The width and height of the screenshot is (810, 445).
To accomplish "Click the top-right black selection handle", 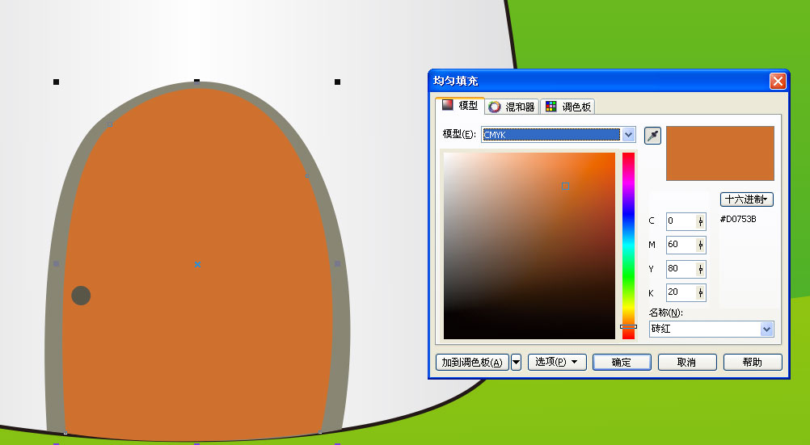I will click(x=337, y=82).
